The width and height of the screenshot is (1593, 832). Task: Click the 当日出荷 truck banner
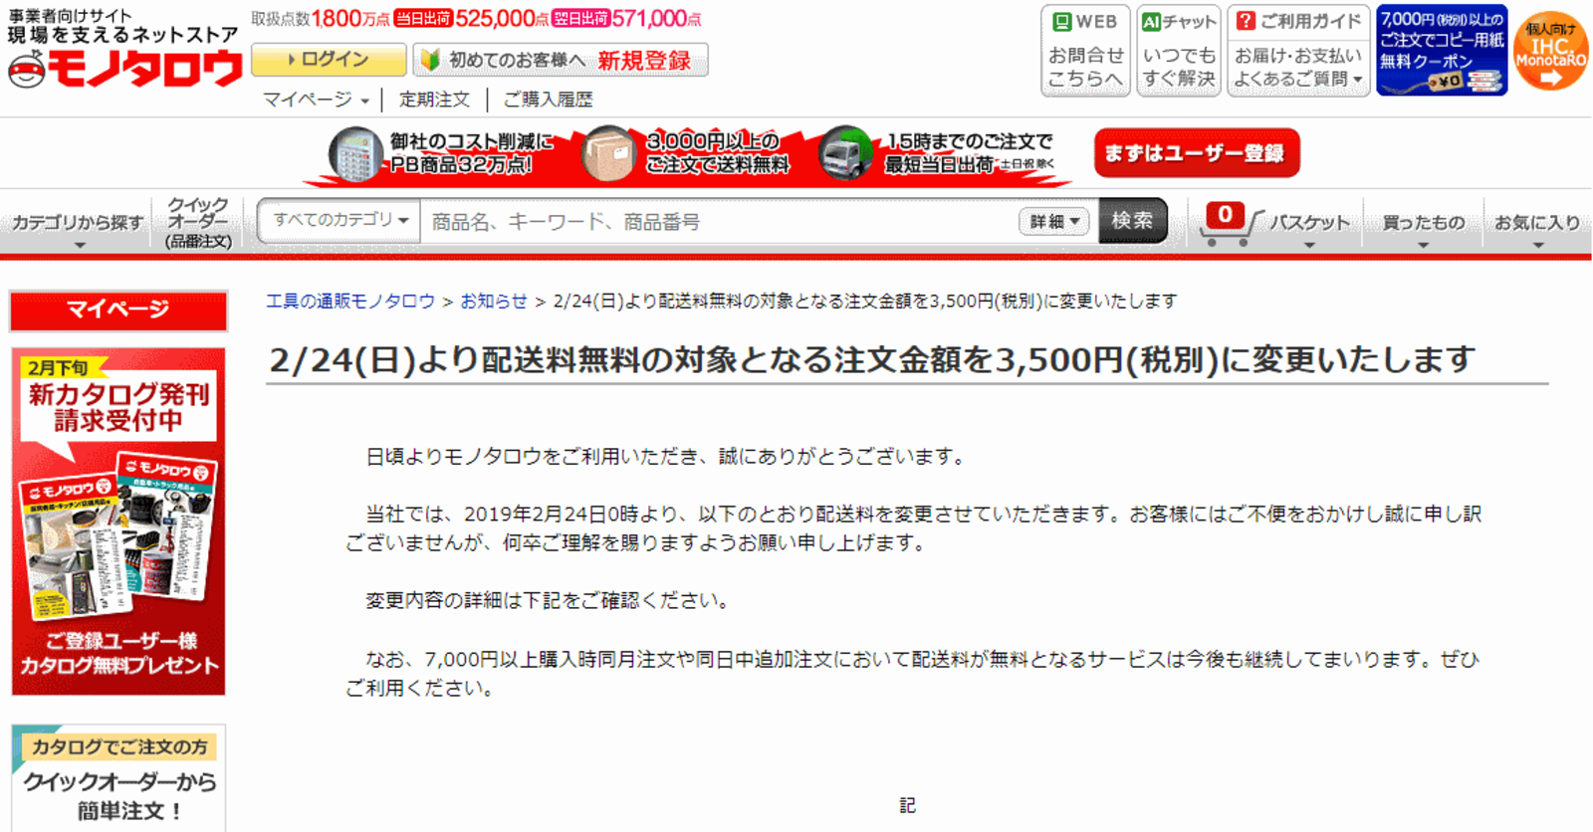coord(938,153)
